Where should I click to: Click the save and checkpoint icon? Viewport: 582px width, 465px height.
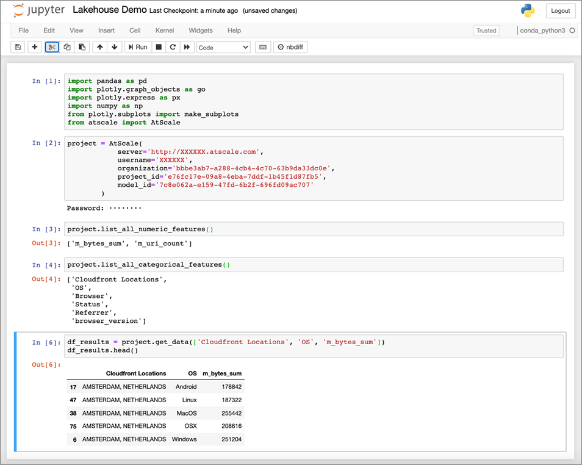[x=18, y=47]
